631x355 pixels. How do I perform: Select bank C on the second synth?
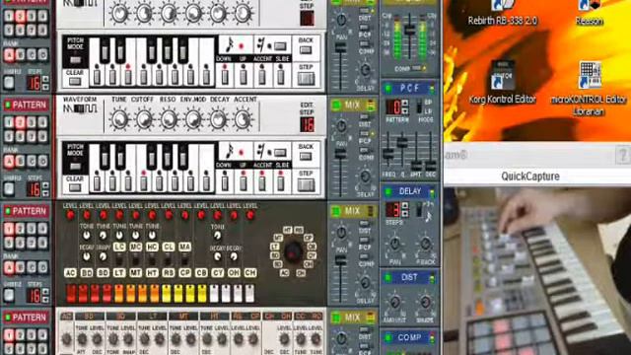[32, 161]
